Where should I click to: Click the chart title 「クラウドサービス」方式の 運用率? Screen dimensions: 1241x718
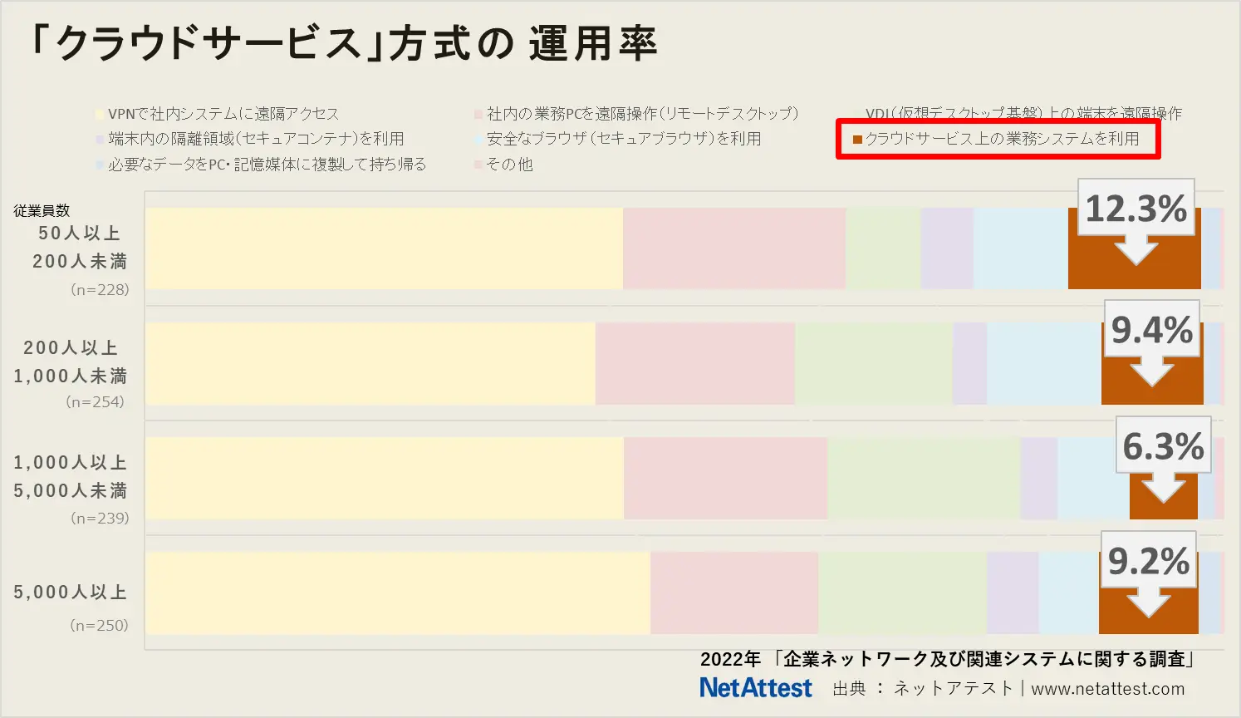click(x=342, y=43)
